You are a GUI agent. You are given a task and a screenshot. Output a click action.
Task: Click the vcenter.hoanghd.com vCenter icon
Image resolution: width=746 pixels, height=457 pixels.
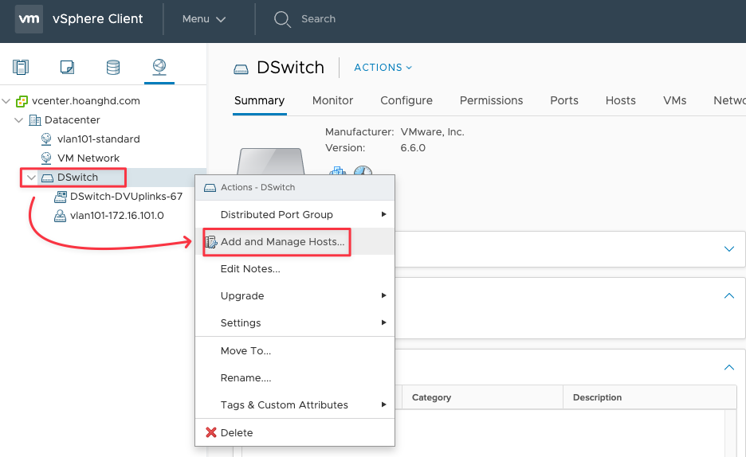[x=22, y=101]
